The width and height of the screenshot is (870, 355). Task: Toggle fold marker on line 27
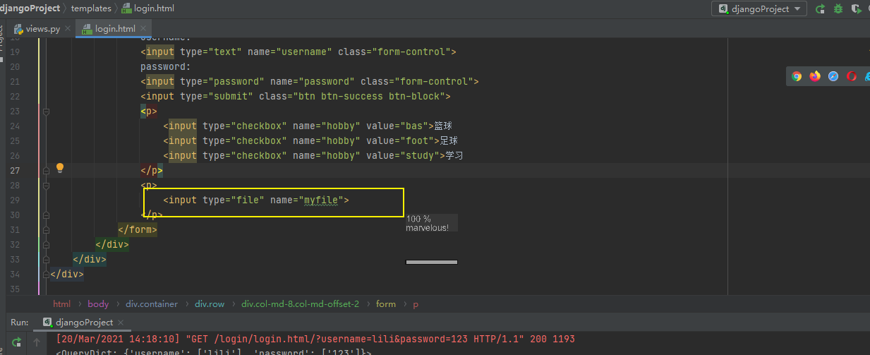[46, 171]
